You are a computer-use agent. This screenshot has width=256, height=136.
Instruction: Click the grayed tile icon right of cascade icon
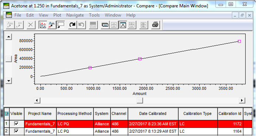coord(114,25)
